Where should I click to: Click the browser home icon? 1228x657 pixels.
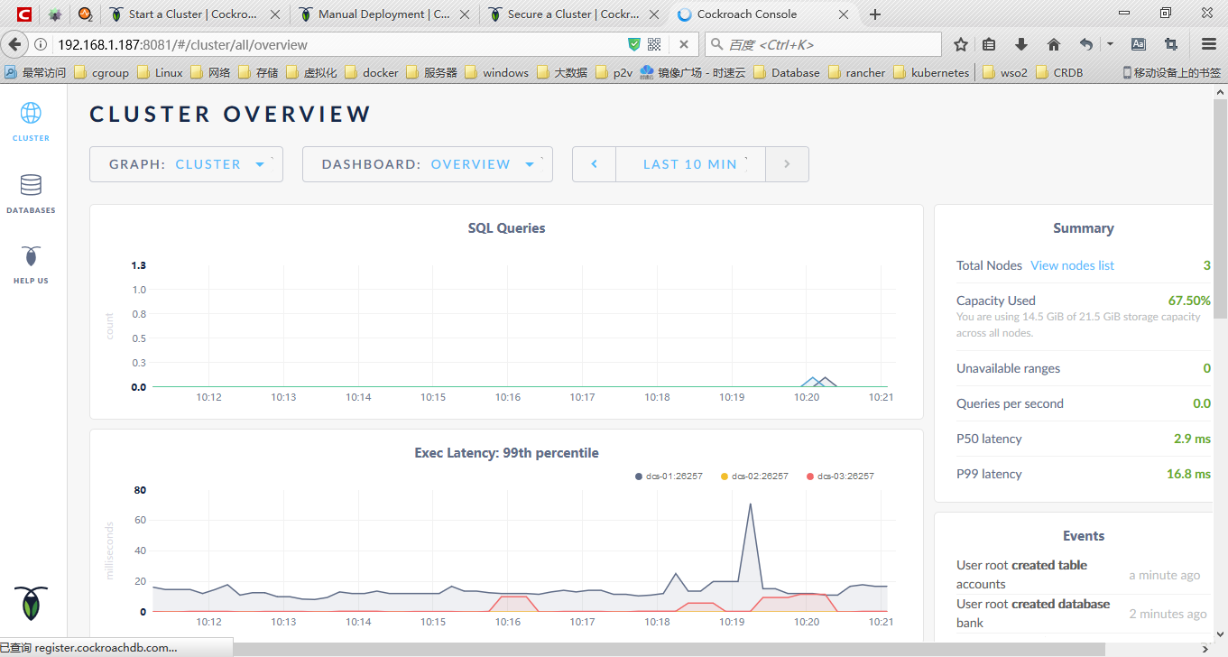[x=1053, y=44]
